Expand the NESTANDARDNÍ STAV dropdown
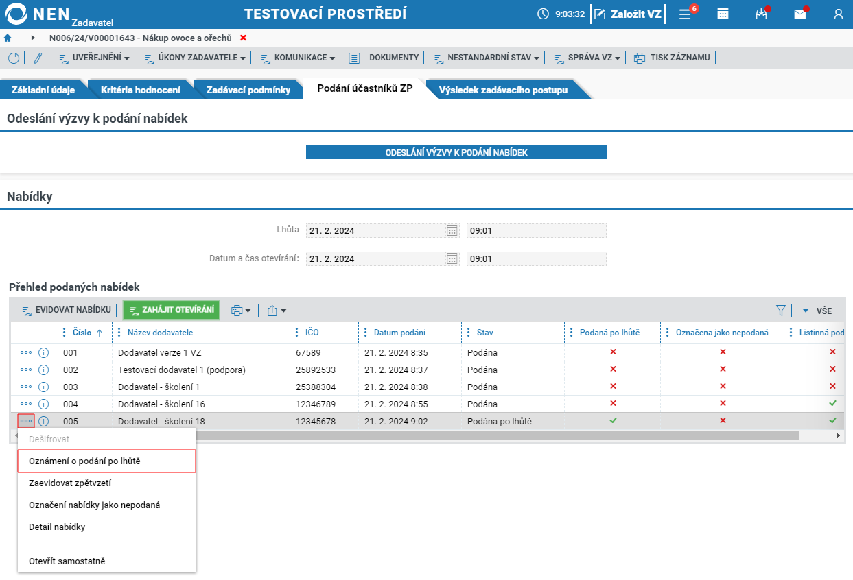 (x=487, y=58)
